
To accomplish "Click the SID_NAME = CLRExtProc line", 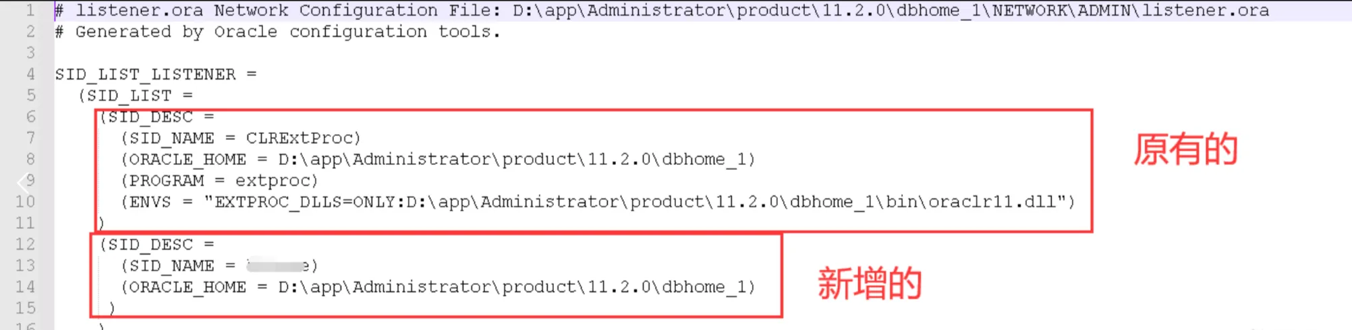I will (242, 138).
